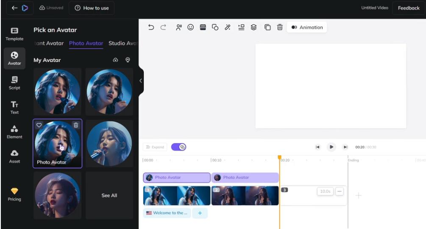
Task: Toggle the purple timeline link switch
Action: click(179, 147)
